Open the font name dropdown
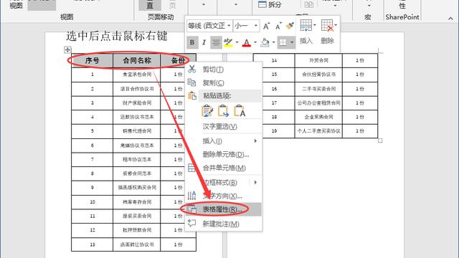The width and height of the screenshot is (459, 258). [x=229, y=26]
